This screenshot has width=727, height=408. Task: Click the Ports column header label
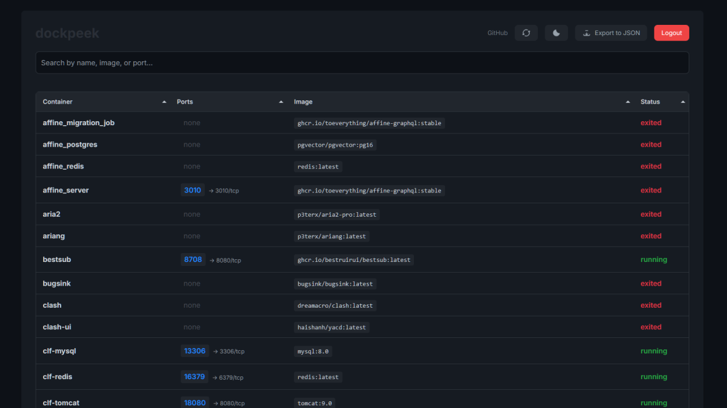click(x=184, y=102)
